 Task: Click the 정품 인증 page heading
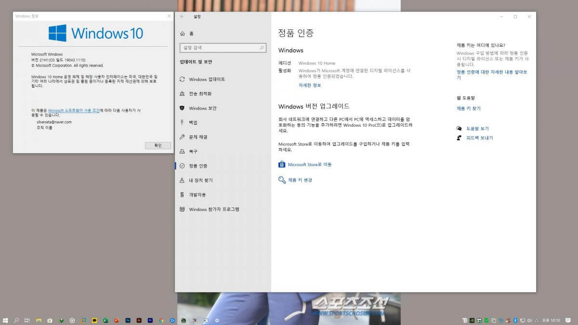click(x=296, y=33)
